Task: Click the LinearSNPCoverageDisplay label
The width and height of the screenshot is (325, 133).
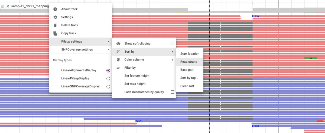Action: point(80,87)
